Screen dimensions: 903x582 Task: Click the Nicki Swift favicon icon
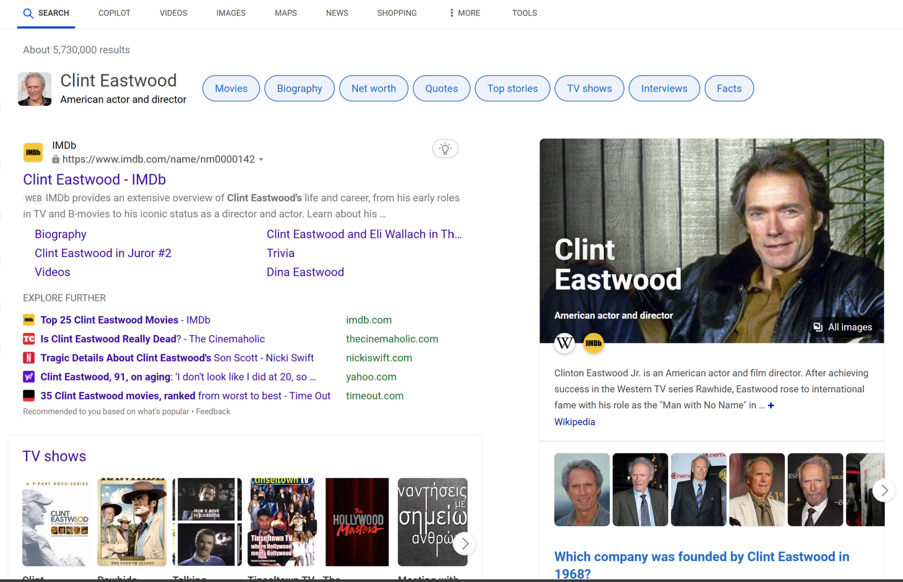(x=29, y=358)
